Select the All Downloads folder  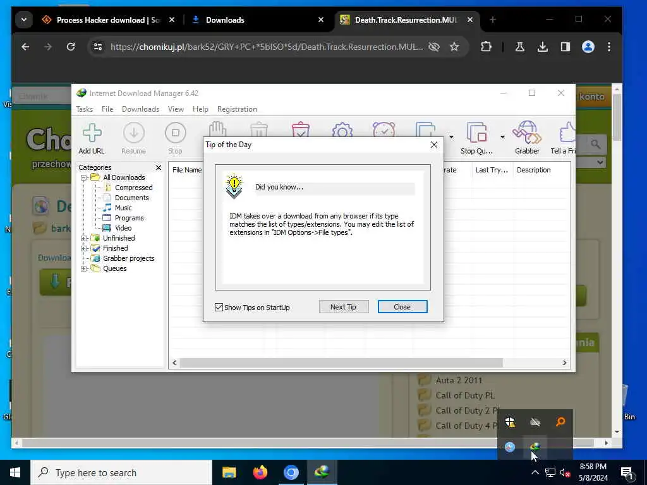coord(124,177)
